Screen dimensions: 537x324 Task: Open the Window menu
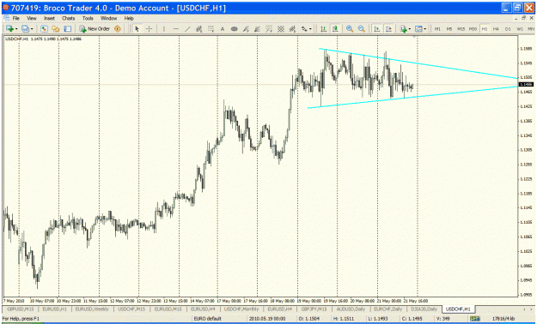(108, 18)
